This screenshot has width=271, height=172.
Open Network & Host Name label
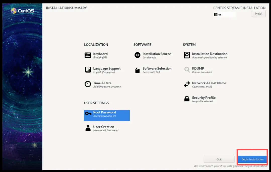point(209,83)
